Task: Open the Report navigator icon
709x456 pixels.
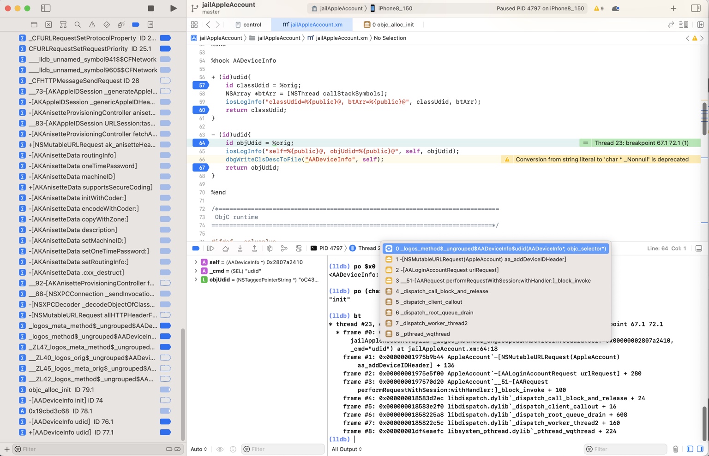Action: pos(150,24)
